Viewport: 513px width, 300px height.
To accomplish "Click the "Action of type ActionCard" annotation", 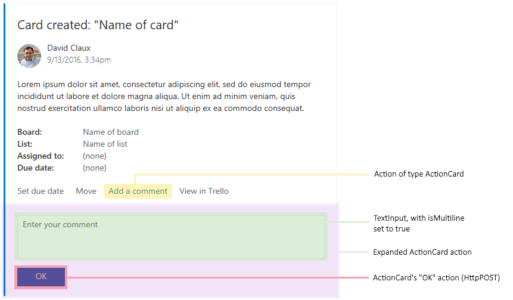I will click(418, 174).
